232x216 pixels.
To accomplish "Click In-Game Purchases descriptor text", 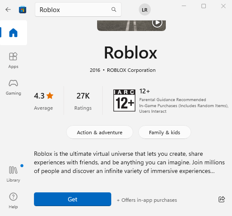I will 183,105.
